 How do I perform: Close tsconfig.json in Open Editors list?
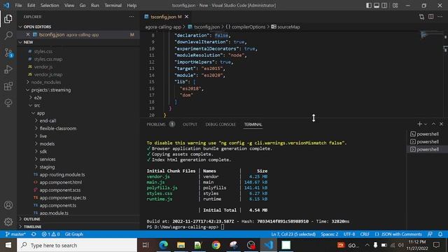click(28, 34)
